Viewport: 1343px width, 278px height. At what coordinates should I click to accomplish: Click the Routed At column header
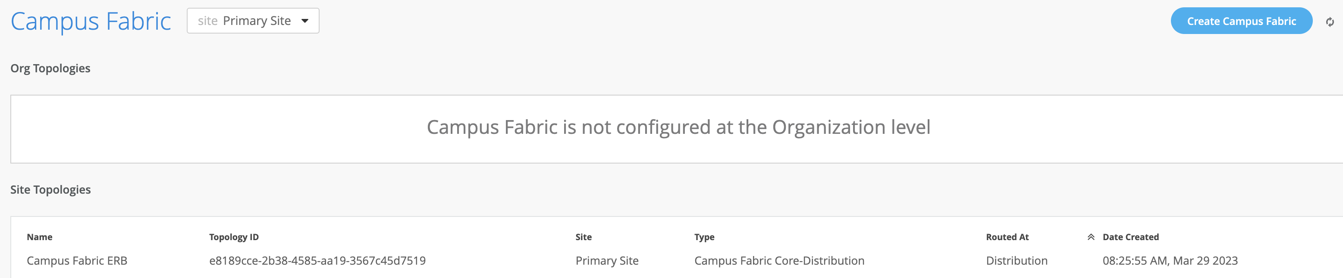(x=1007, y=238)
